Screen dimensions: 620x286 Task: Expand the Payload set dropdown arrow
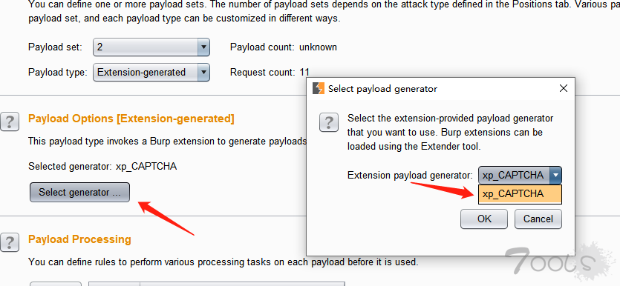203,47
